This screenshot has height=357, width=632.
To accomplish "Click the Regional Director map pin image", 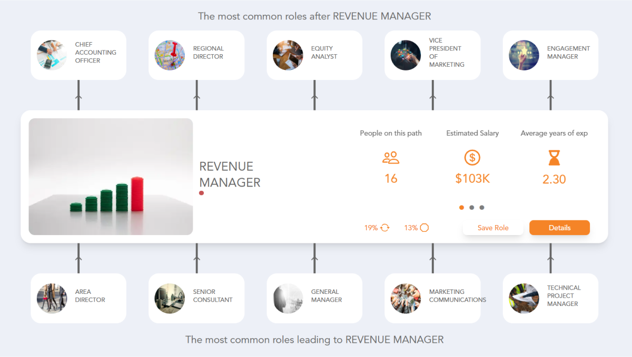I will click(170, 55).
